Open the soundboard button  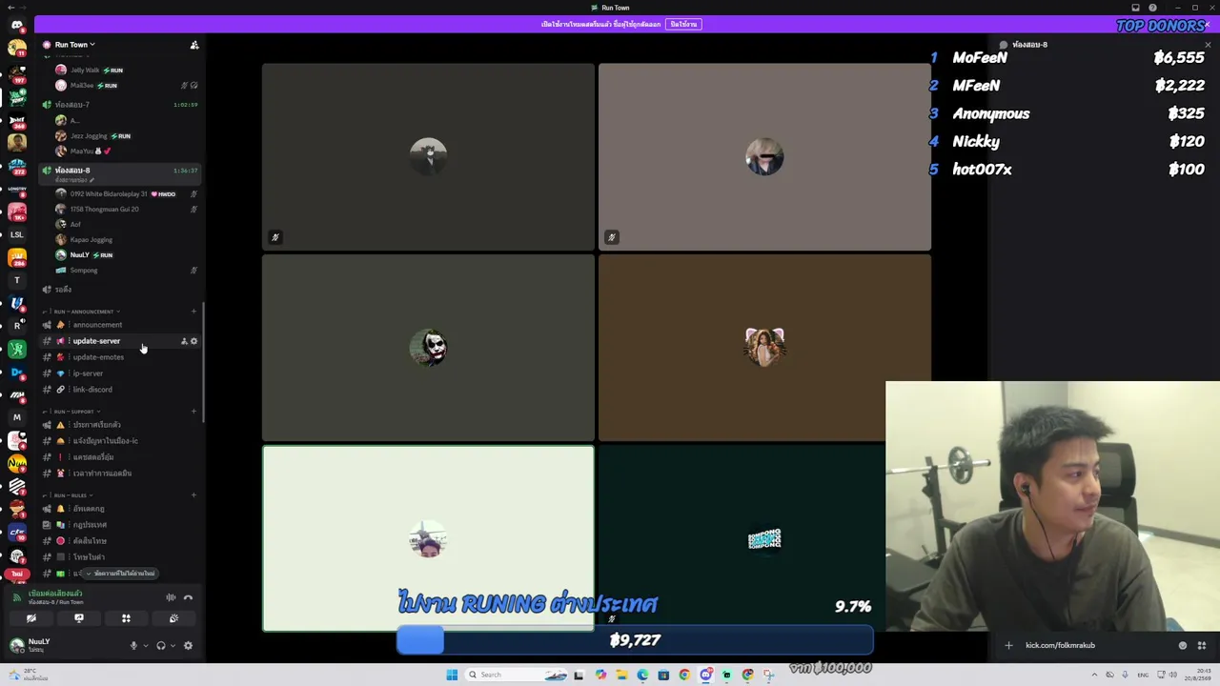click(x=173, y=618)
